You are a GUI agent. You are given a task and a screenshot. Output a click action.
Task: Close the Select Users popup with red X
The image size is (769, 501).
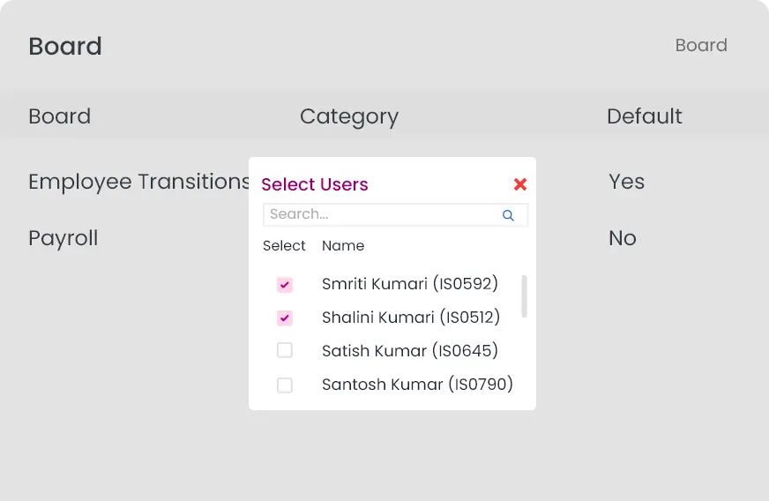pos(520,184)
